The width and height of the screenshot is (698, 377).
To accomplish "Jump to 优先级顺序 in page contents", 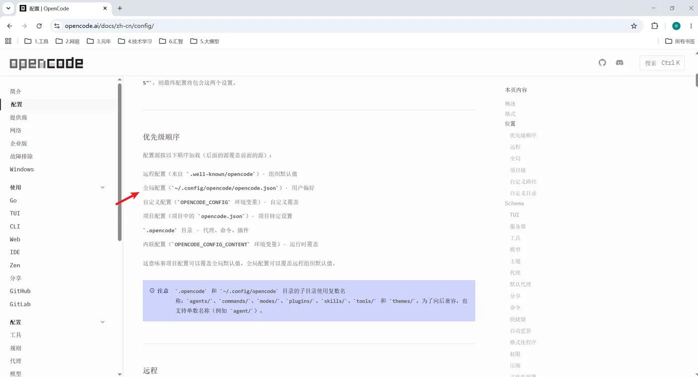I will 523,136.
